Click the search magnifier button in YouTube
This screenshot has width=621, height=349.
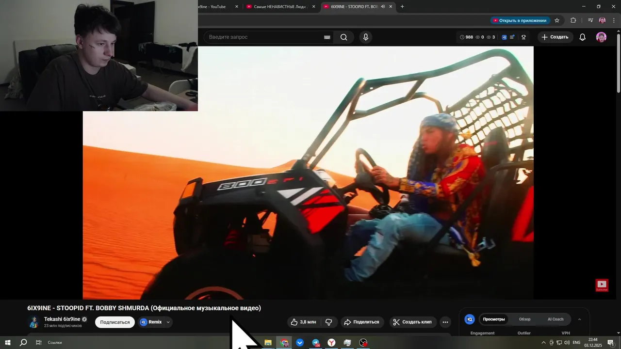[x=343, y=37]
